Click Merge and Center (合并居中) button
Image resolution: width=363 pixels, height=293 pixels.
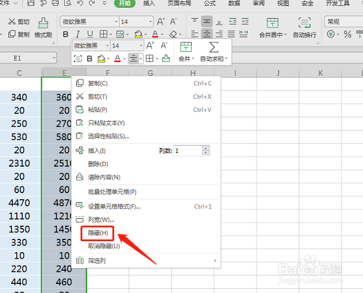coord(272,28)
